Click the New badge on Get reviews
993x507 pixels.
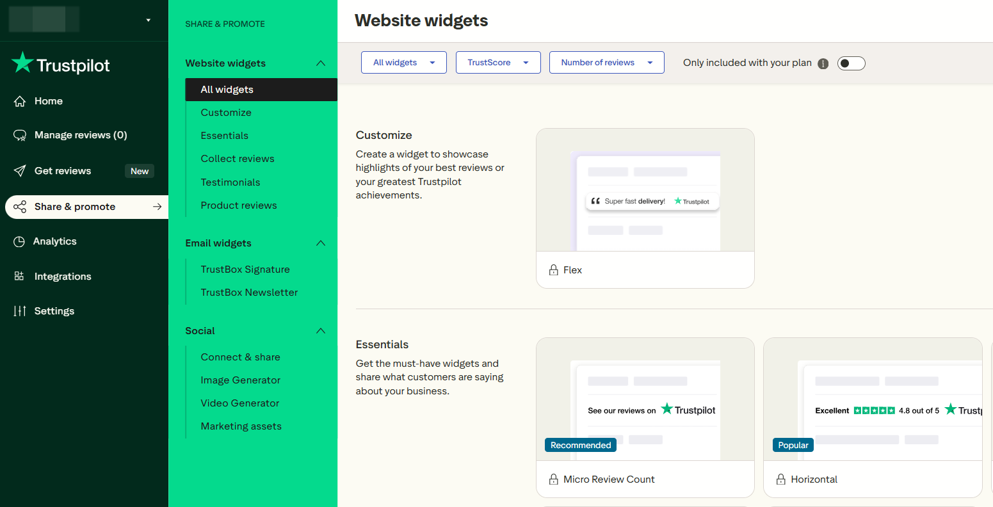(x=140, y=171)
